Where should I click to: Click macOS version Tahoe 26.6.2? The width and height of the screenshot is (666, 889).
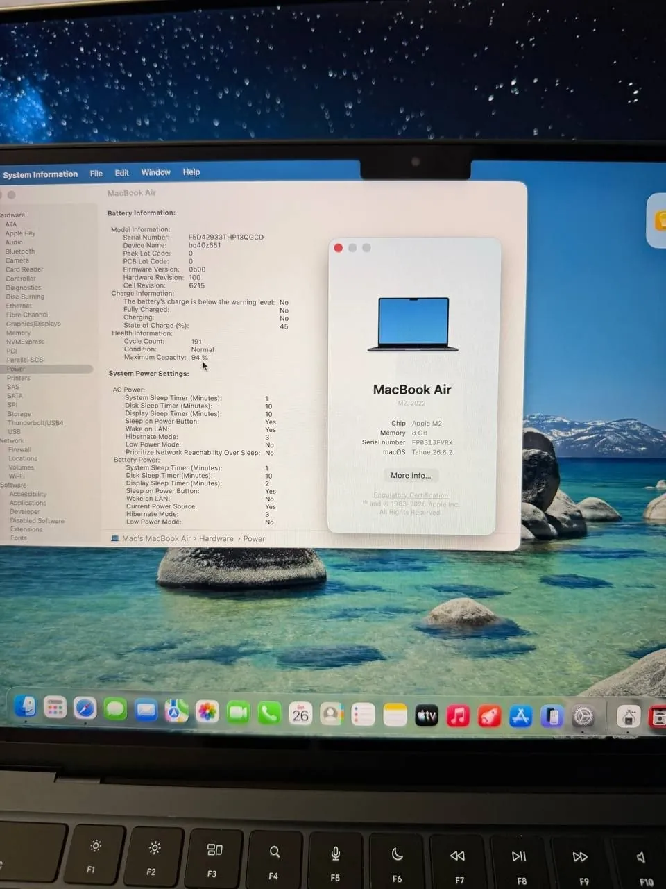coord(432,452)
